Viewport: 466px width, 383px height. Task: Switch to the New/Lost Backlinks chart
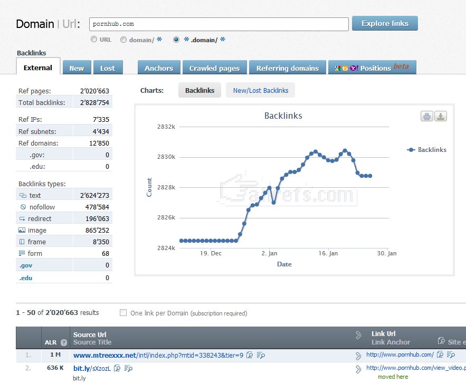(260, 90)
